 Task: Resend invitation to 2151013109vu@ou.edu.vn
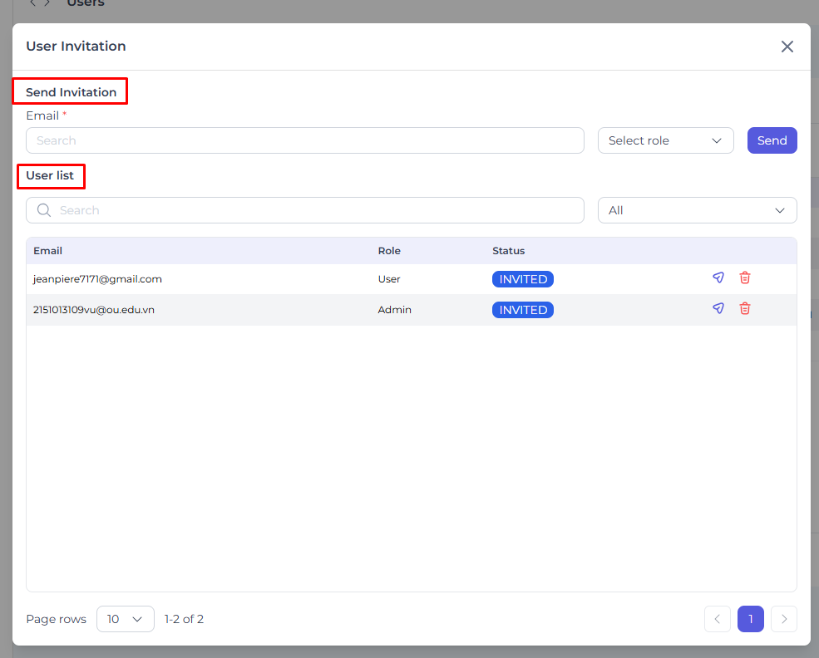pos(718,308)
